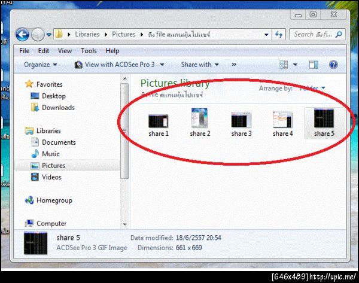359x283 pixels.
Task: Open the View menu
Action: coord(65,51)
